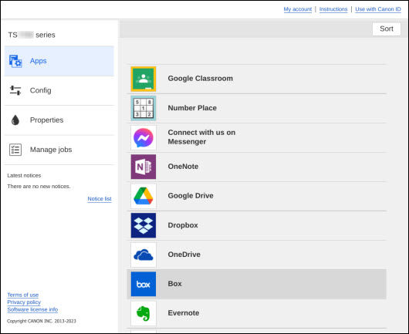The image size is (409, 334).
Task: Open the My account link
Action: (x=298, y=9)
